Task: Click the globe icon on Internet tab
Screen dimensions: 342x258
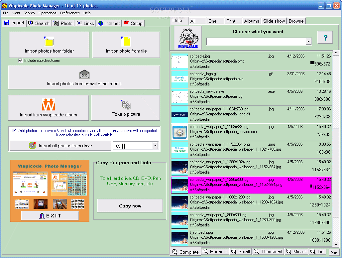Action: tap(101, 23)
